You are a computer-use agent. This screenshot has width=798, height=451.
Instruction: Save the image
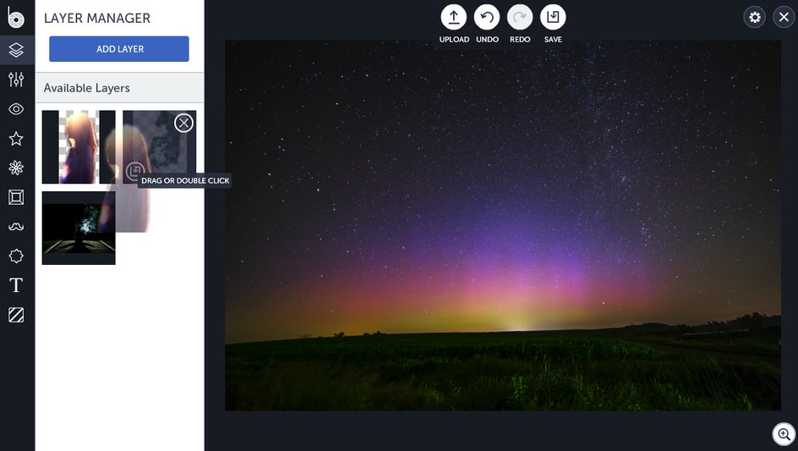[x=553, y=17]
